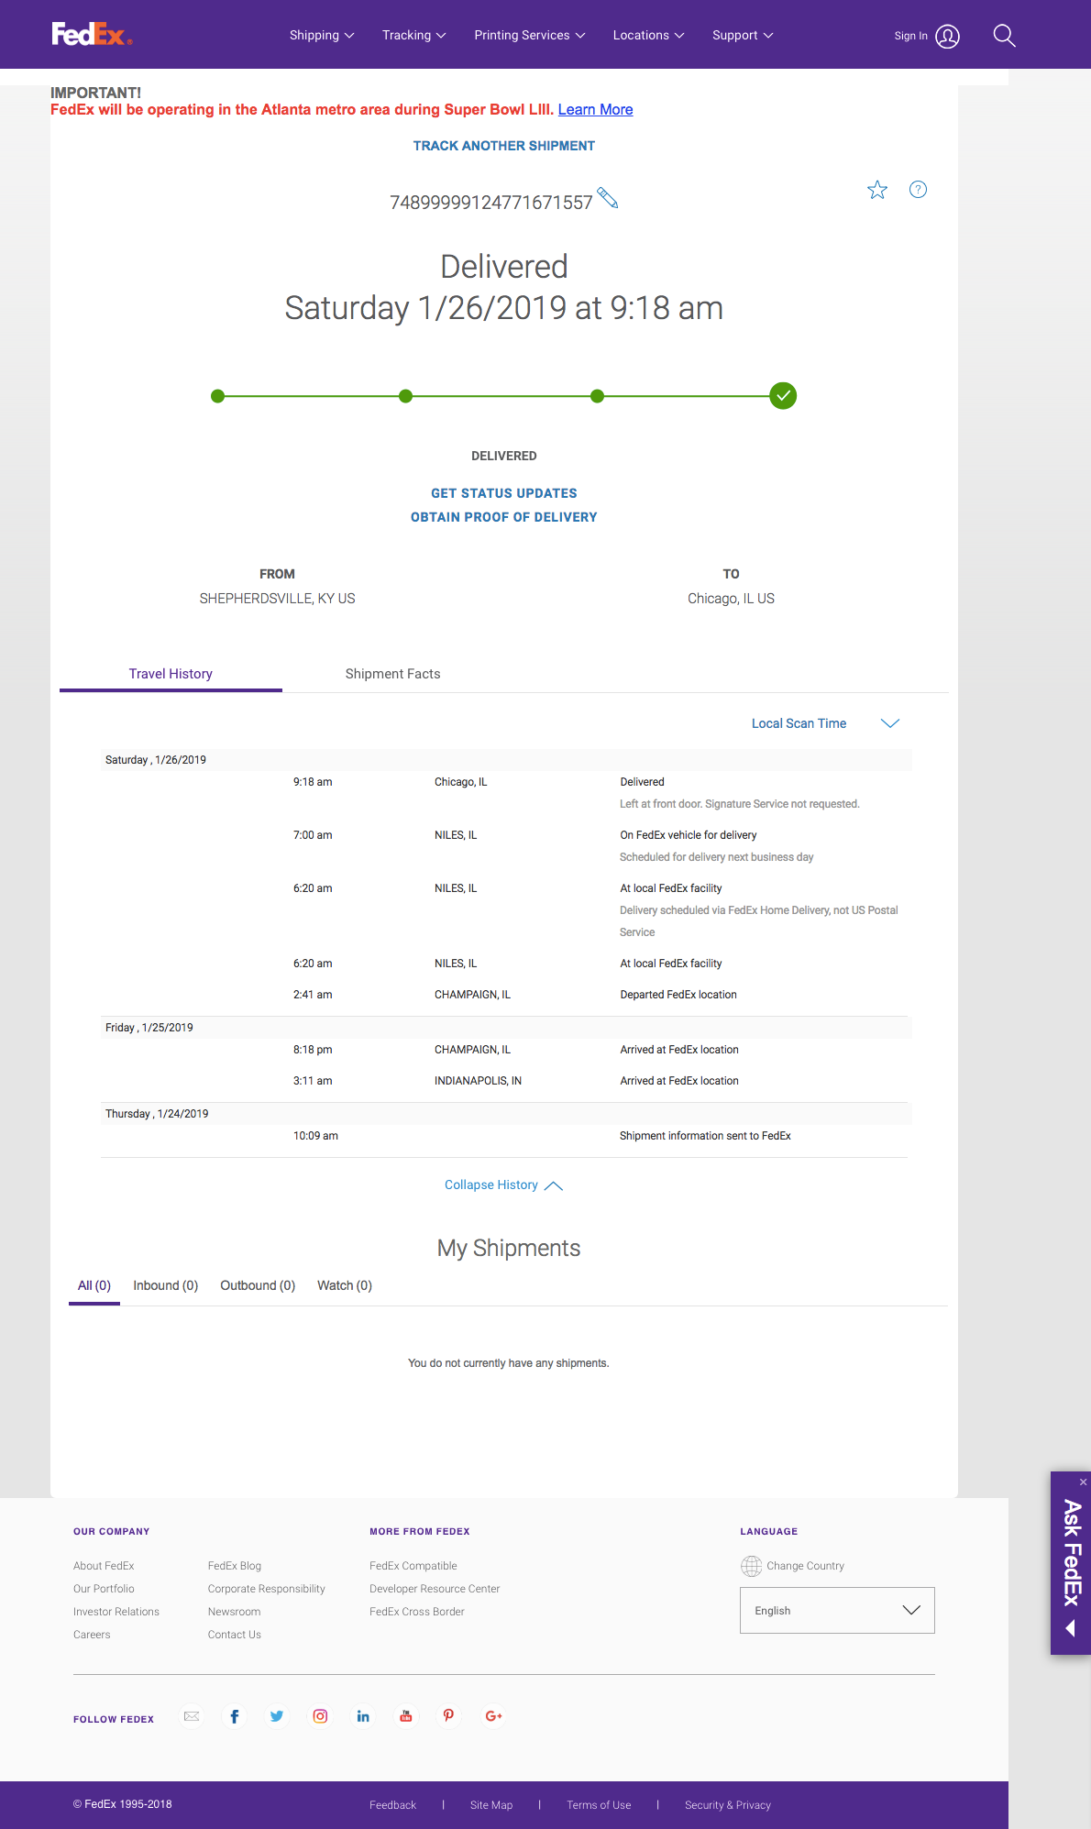Click Get Status Updates
The image size is (1091, 1829).
click(504, 493)
